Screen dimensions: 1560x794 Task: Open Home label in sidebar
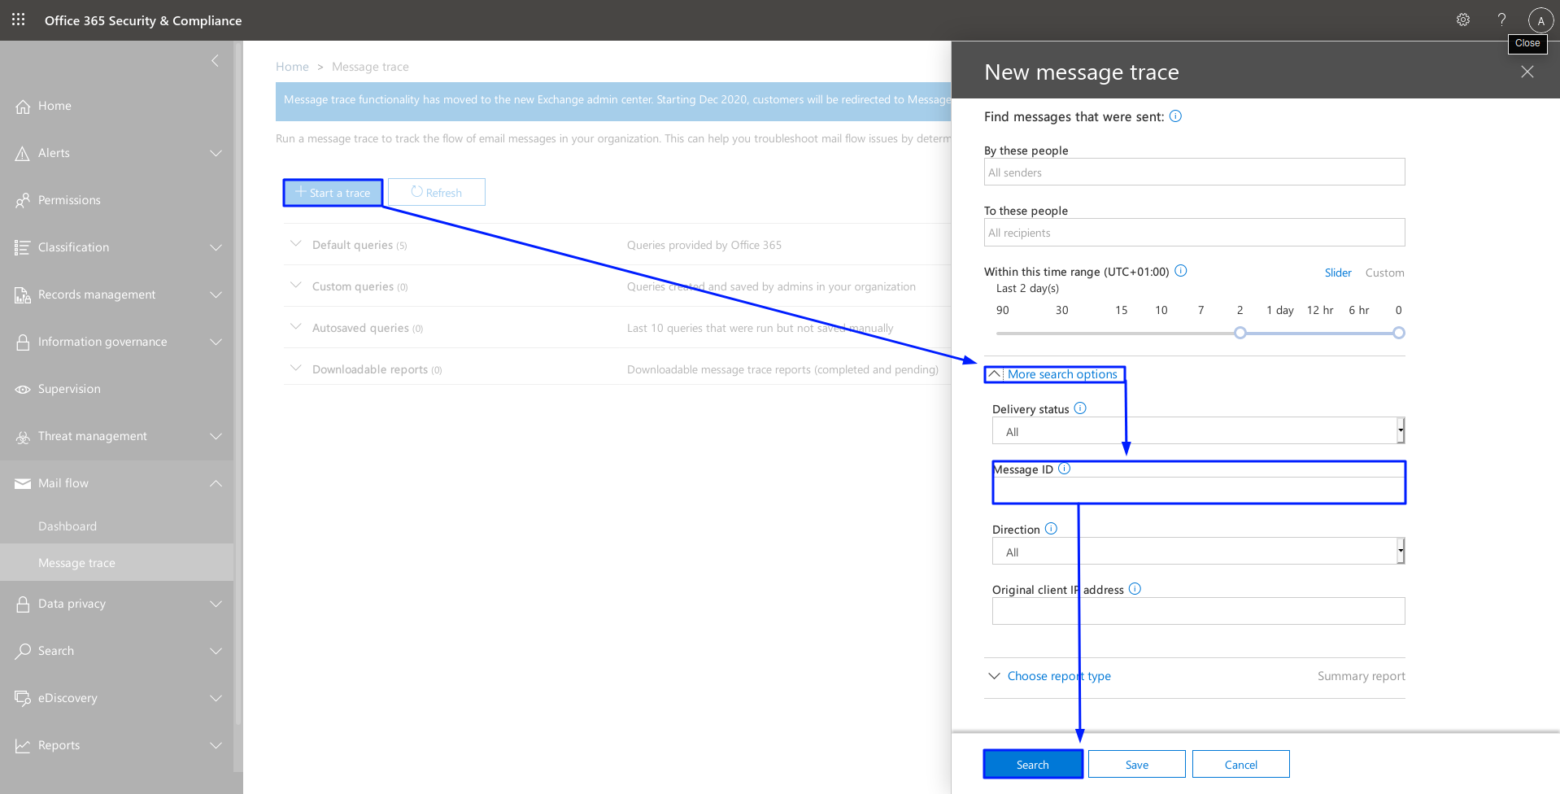click(54, 106)
